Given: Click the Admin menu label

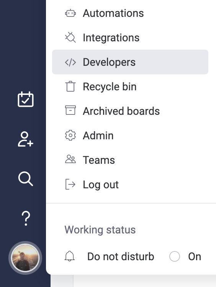Looking at the screenshot, I should [98, 135].
